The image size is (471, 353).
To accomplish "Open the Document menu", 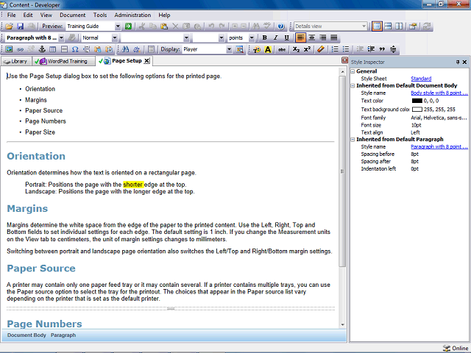I will [72, 15].
